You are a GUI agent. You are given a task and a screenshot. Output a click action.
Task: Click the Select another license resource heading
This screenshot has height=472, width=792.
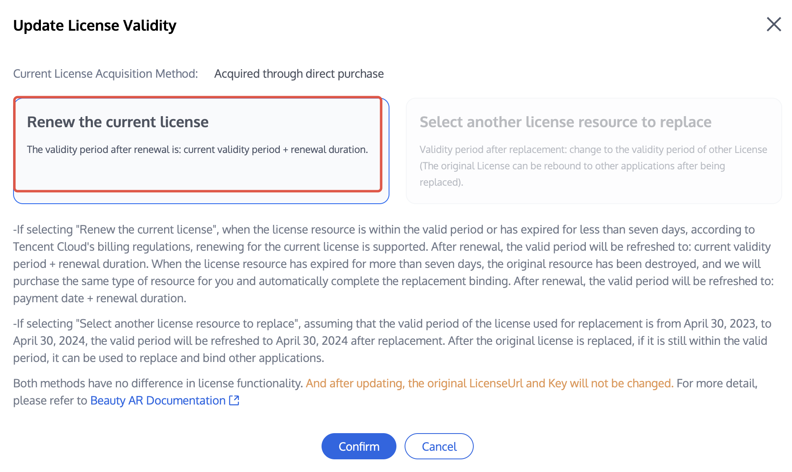[x=565, y=122]
